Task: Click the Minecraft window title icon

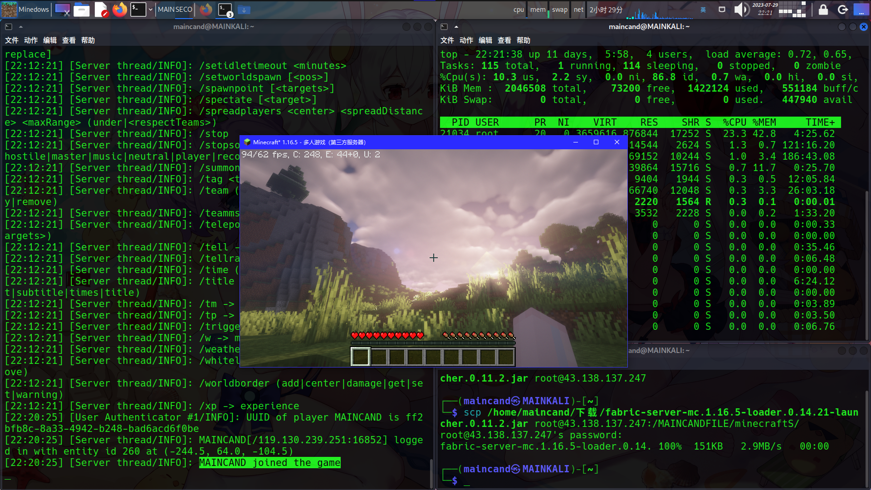Action: (x=247, y=142)
